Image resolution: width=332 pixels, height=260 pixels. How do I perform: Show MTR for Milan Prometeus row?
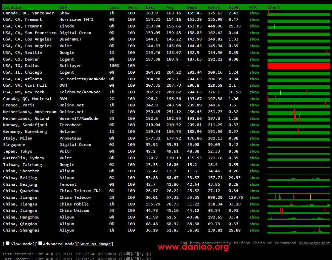[x=254, y=138]
